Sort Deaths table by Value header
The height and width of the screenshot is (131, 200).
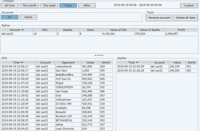tap(177, 63)
